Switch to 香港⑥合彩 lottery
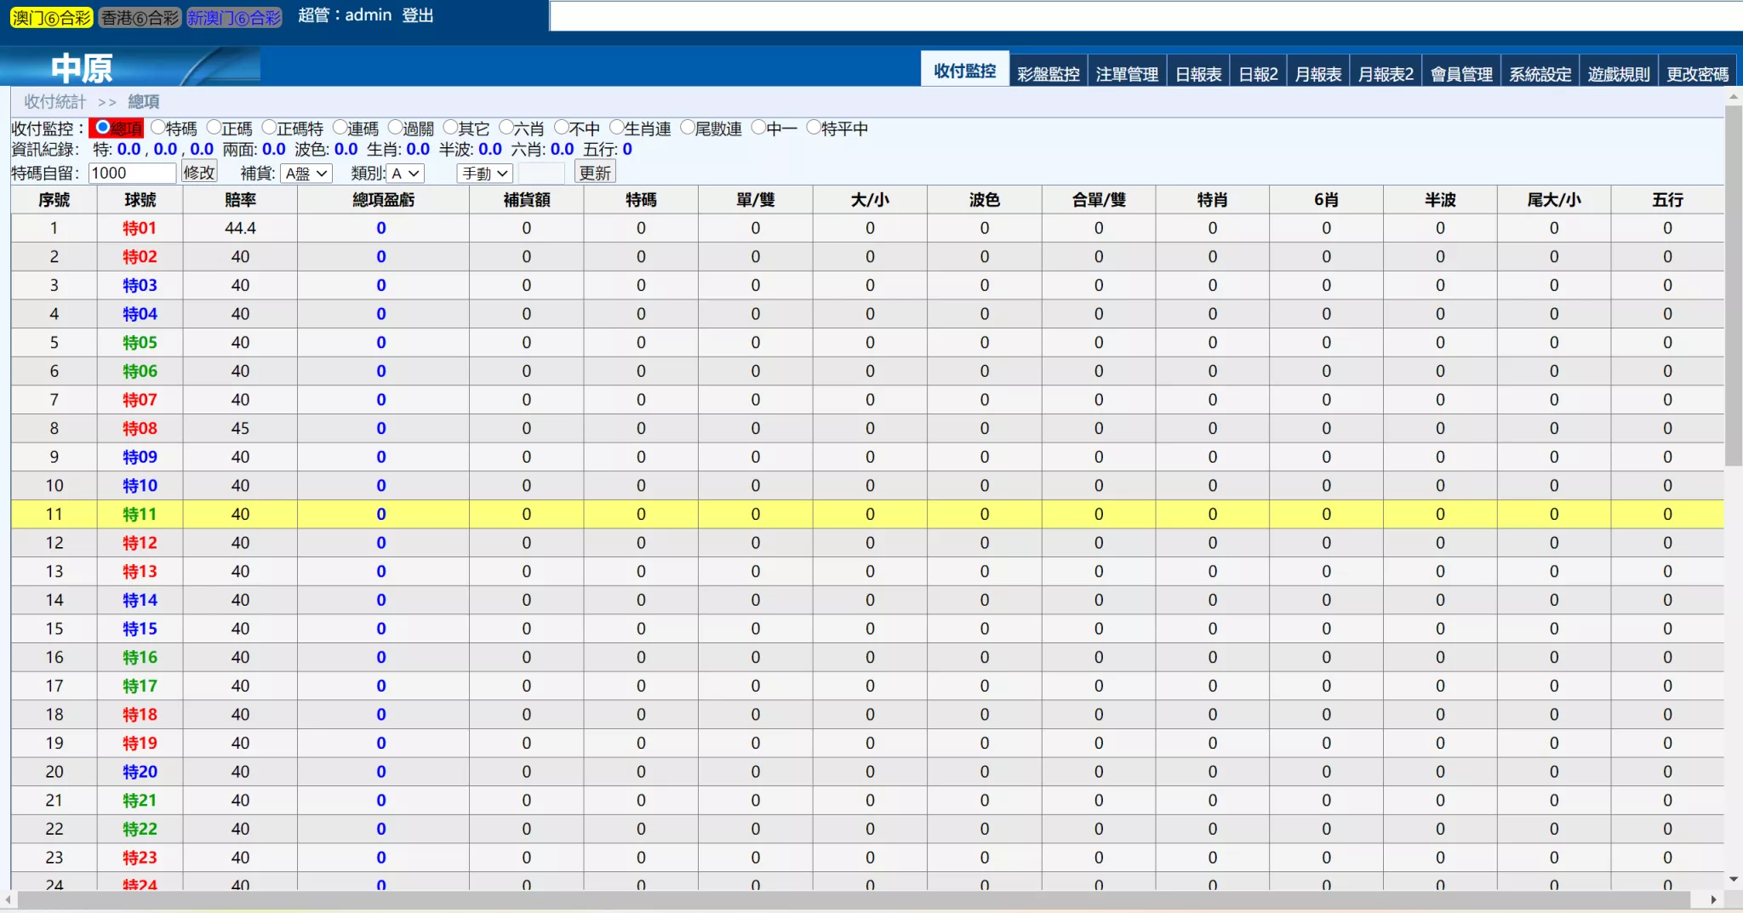1743x913 pixels. point(140,18)
